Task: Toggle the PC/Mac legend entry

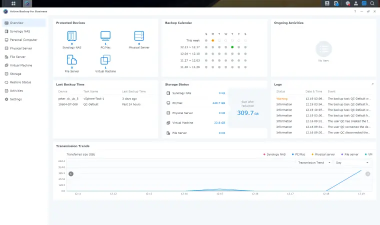Action: tap(298, 154)
